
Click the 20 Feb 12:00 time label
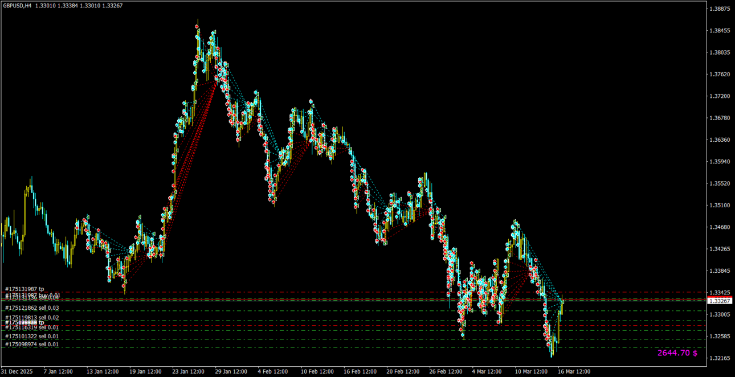tap(402, 371)
